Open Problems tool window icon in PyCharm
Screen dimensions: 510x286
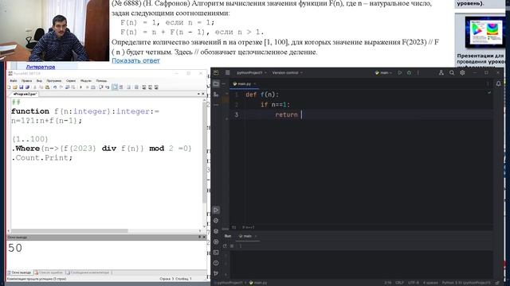216,263
